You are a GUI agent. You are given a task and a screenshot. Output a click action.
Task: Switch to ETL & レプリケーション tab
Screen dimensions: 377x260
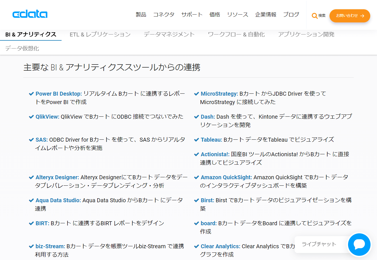[x=100, y=34]
